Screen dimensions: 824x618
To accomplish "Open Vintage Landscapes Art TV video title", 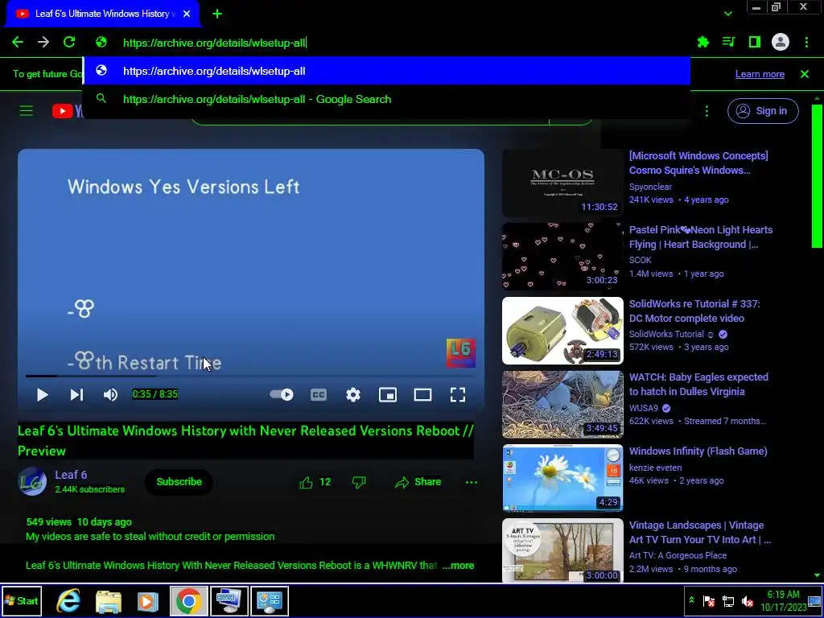I will click(x=699, y=533).
